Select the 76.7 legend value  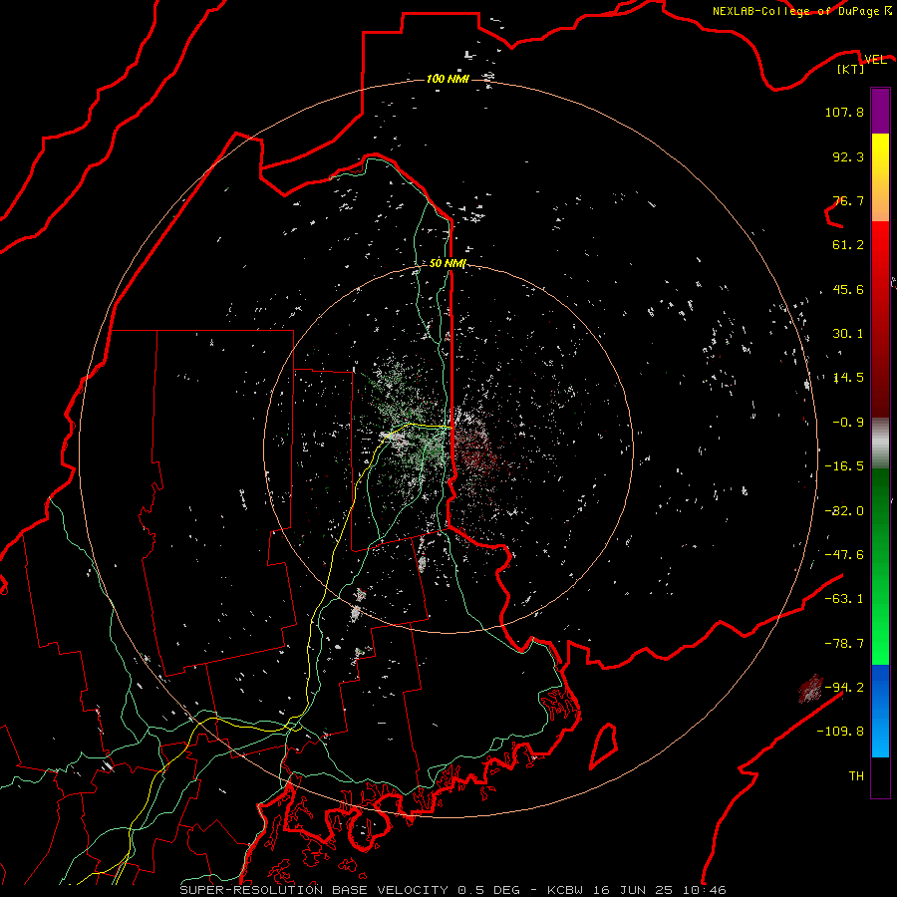pyautogui.click(x=848, y=200)
